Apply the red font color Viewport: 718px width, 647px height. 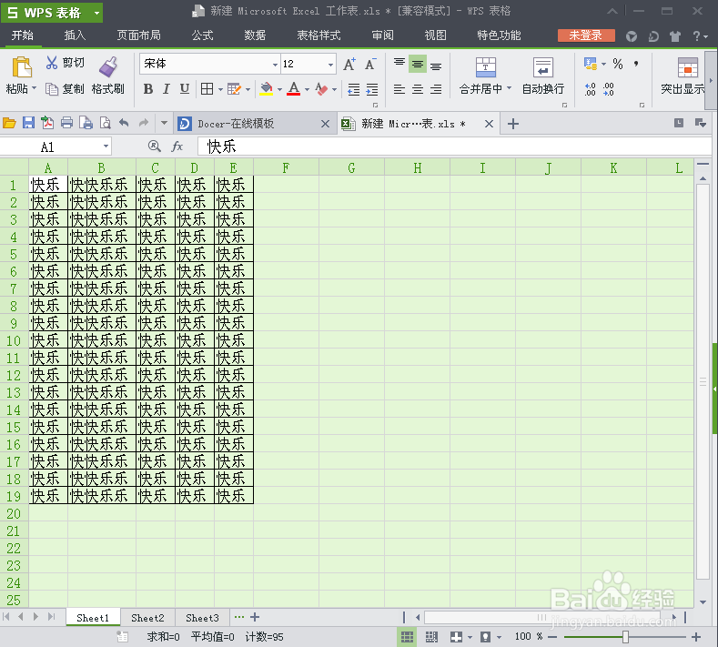pyautogui.click(x=294, y=89)
